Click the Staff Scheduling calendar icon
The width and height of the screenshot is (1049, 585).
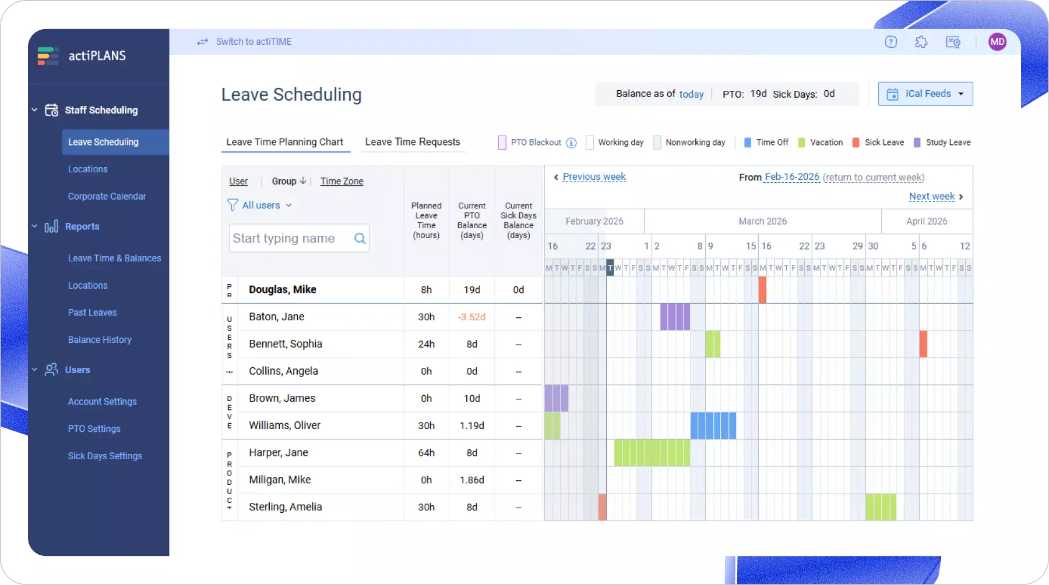tap(51, 109)
